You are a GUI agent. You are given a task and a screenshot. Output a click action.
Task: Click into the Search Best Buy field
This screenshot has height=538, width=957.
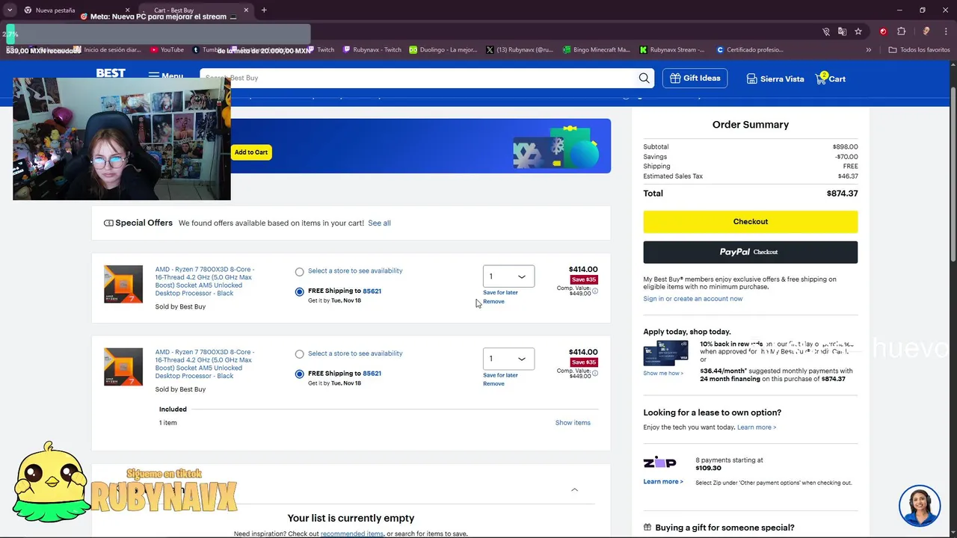tap(419, 78)
